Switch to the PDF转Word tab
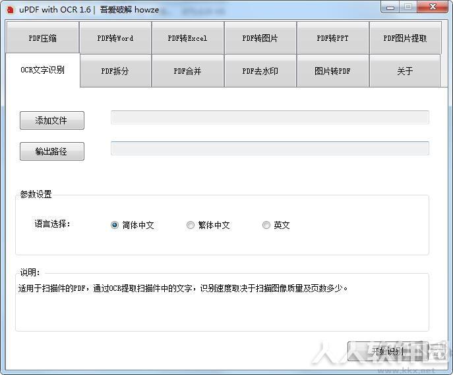Screen dimensions: 453x375 coord(115,37)
